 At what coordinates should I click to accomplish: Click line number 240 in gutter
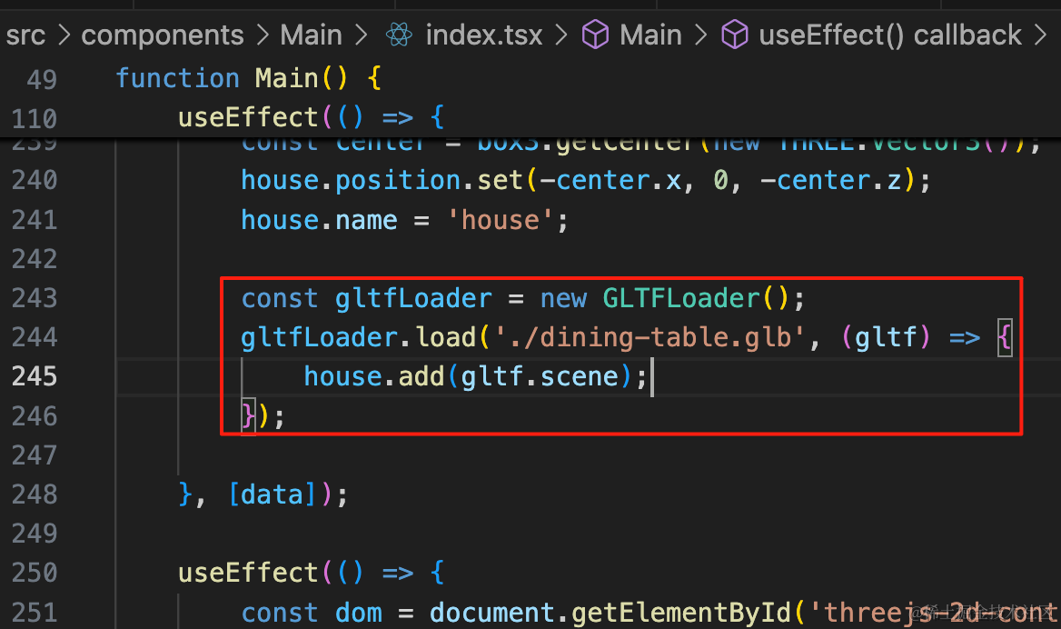[x=35, y=181]
